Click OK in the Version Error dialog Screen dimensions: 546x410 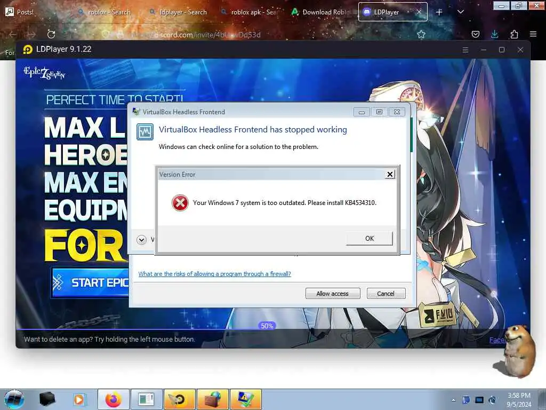[x=369, y=239]
